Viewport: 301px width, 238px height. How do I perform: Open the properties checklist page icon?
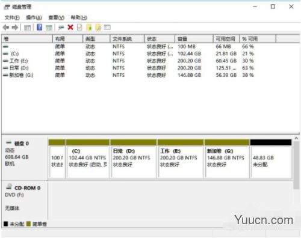[x=79, y=27]
